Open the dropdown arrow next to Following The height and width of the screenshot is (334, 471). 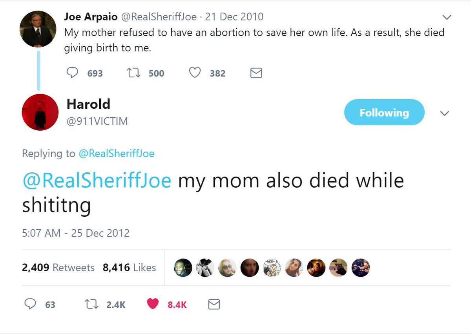(x=444, y=113)
